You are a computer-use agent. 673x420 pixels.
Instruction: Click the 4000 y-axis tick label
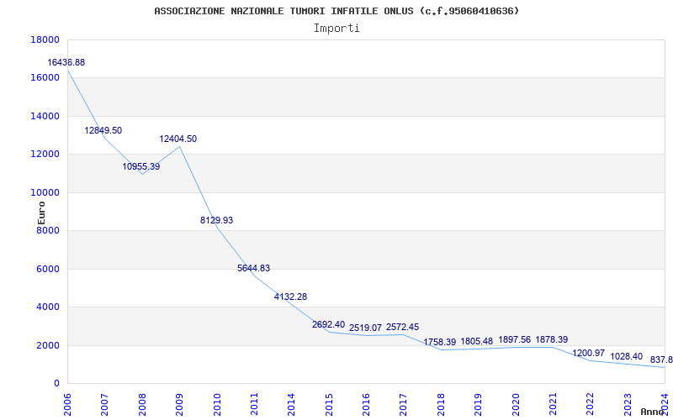pos(47,307)
